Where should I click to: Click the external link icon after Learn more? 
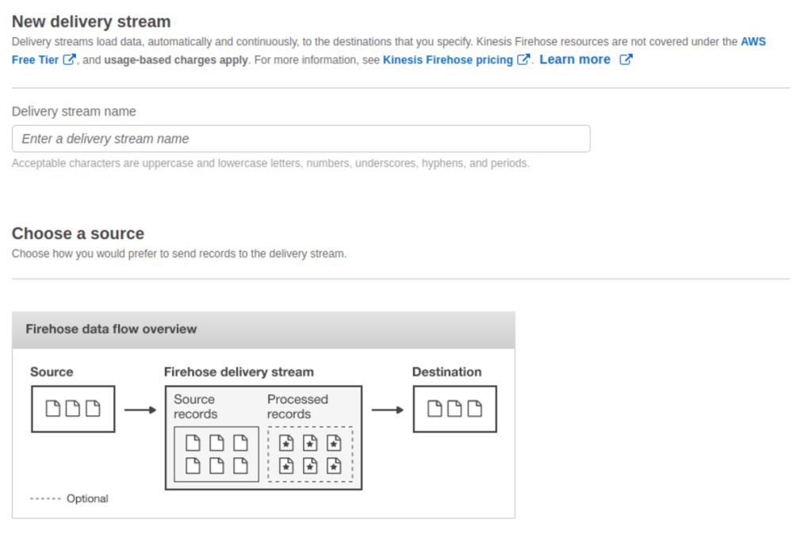[x=626, y=59]
